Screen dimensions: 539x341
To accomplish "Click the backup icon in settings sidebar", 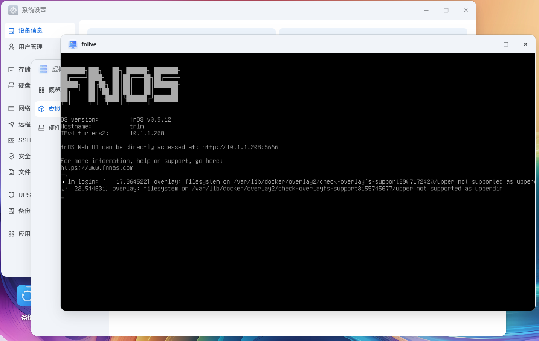I will pyautogui.click(x=11, y=211).
